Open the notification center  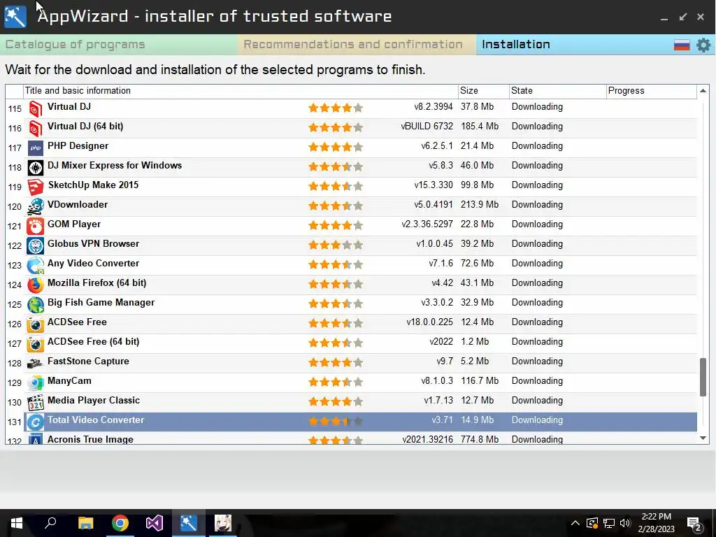pyautogui.click(x=694, y=524)
